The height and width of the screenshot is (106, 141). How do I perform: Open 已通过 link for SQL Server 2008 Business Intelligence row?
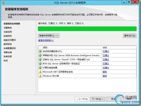[106, 55]
